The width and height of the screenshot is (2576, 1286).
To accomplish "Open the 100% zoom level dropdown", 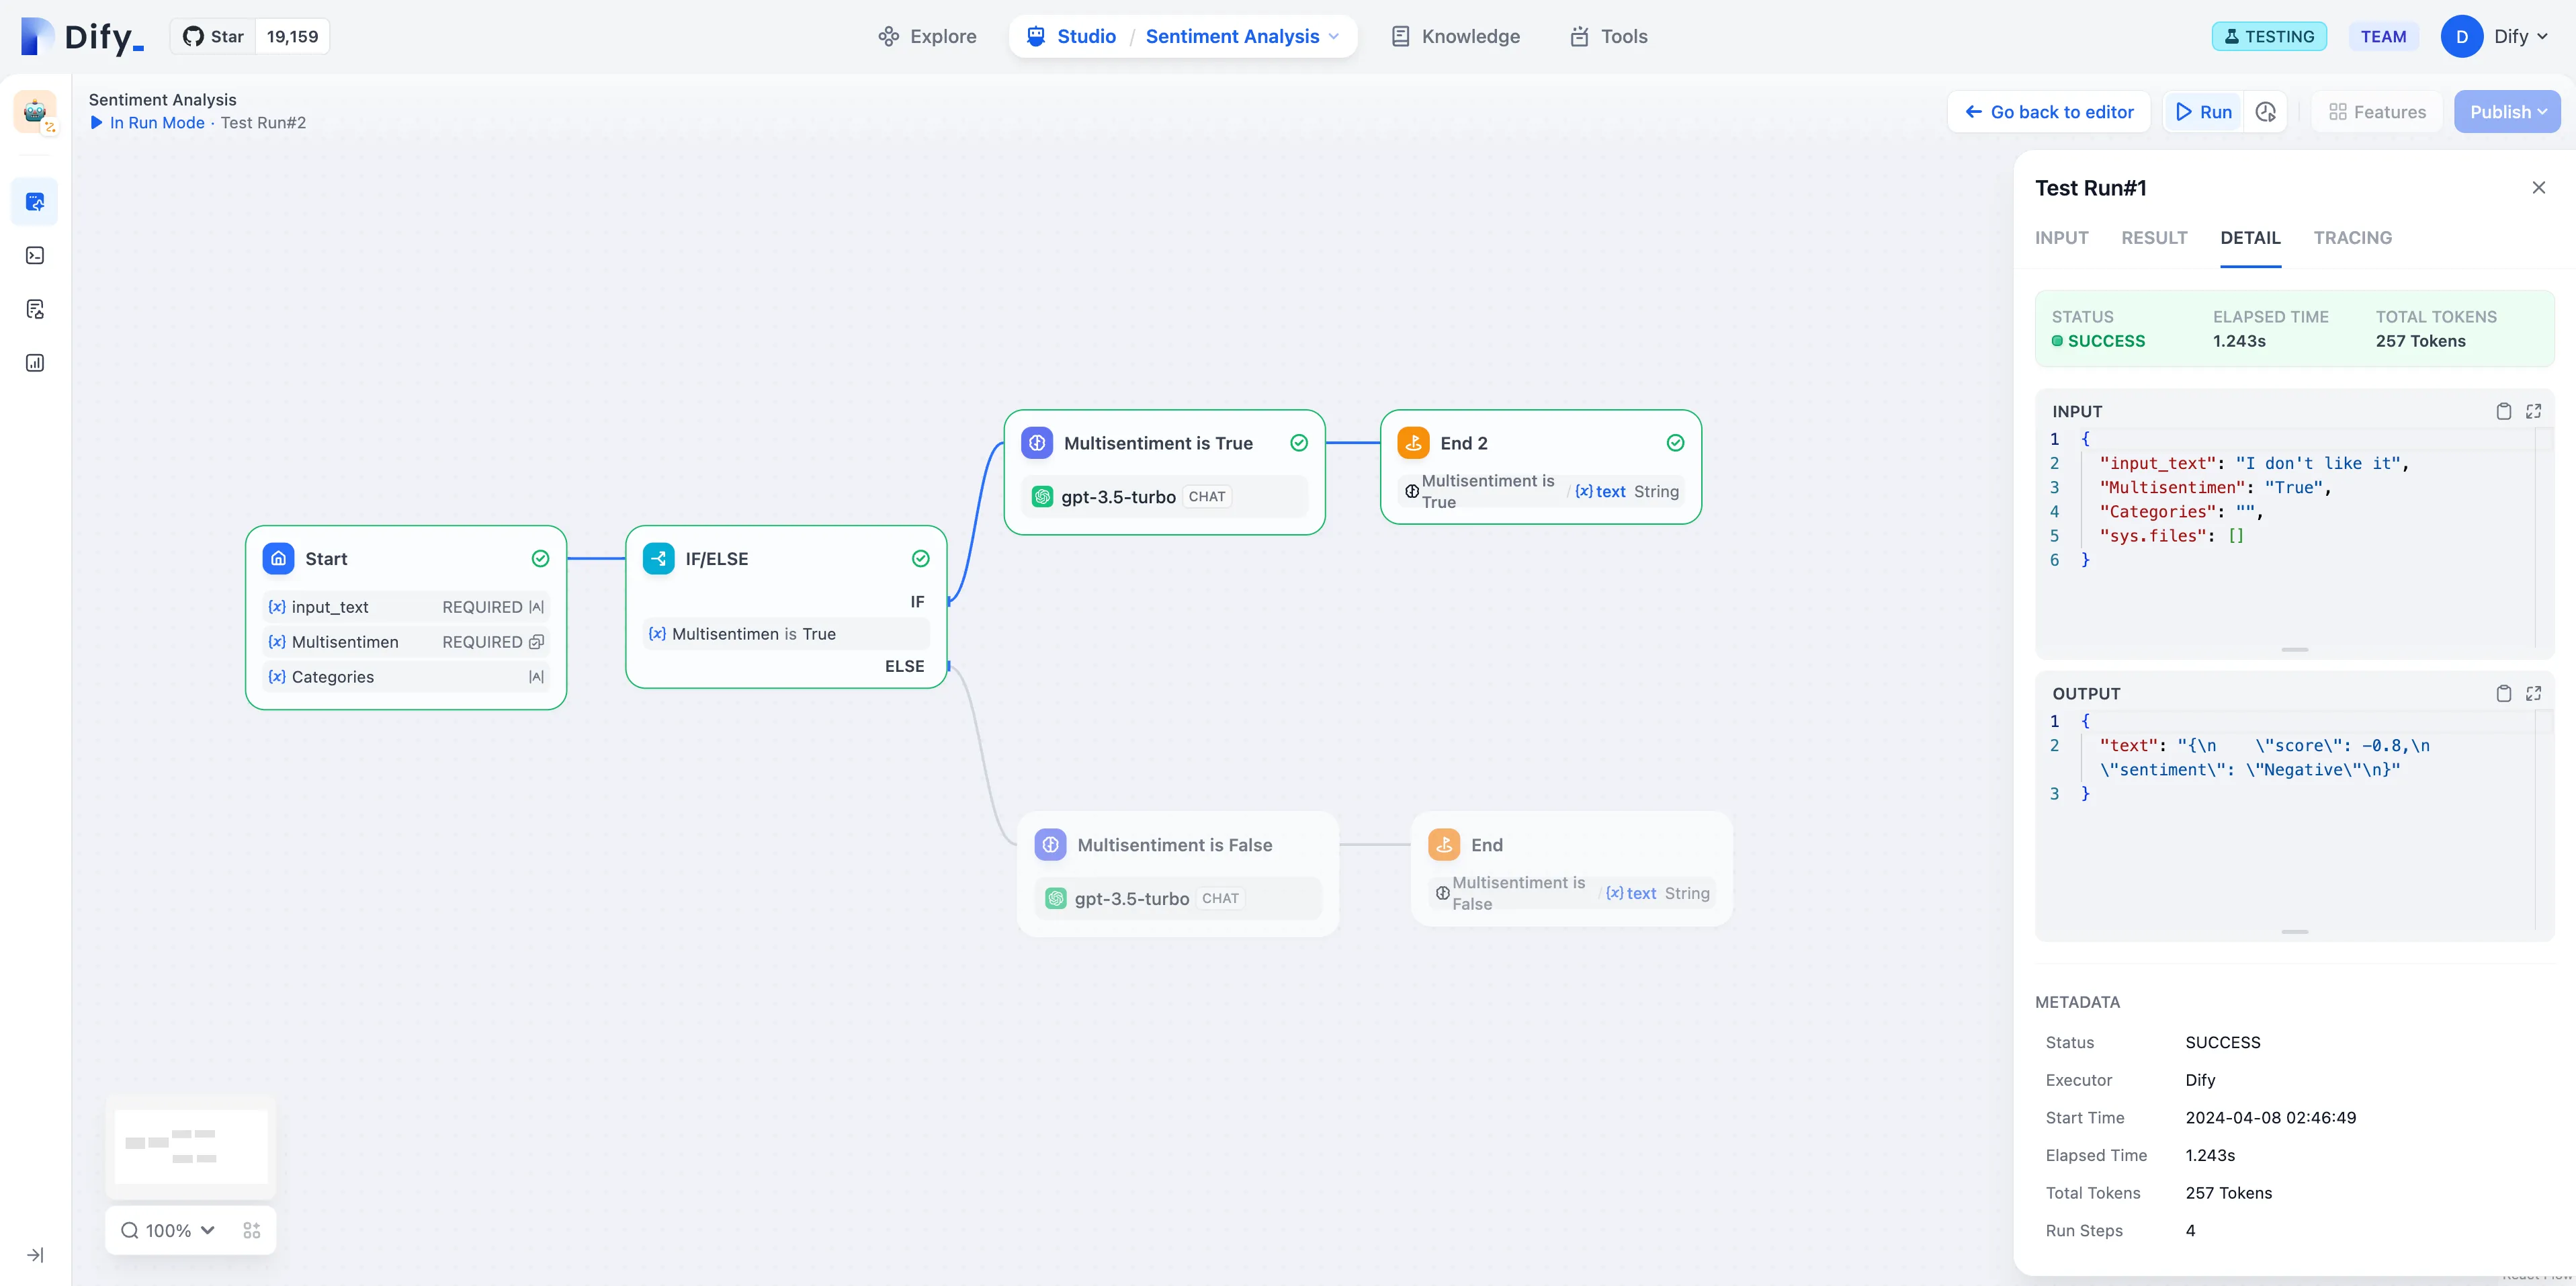I will [x=168, y=1230].
